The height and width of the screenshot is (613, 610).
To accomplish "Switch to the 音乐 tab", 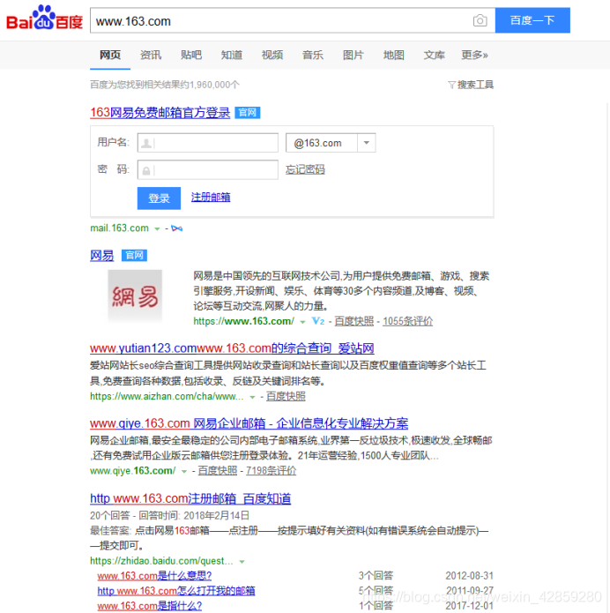I will click(x=313, y=55).
